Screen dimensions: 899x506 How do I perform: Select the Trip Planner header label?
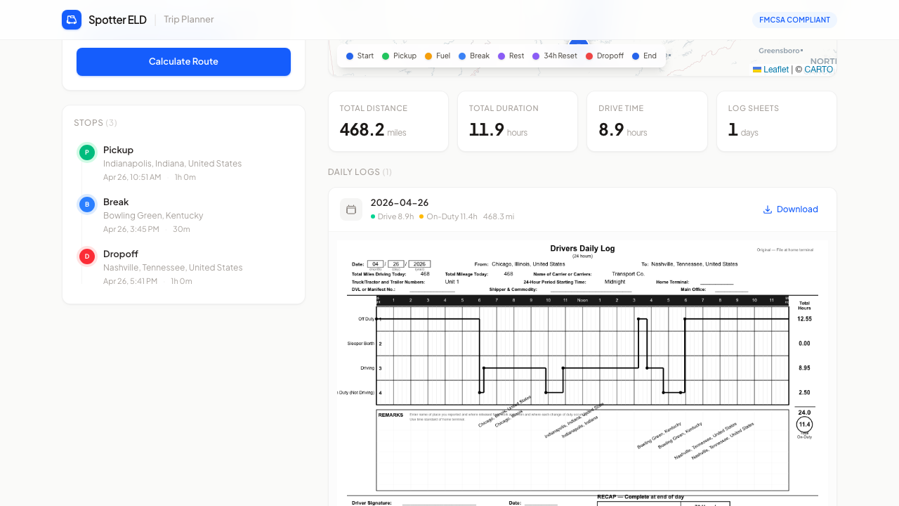[x=189, y=20]
